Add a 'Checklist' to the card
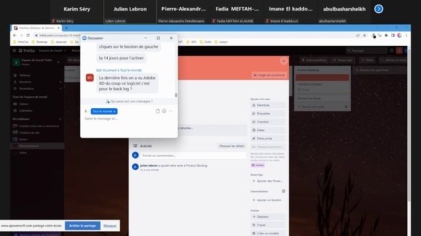Viewport: 421px width, 236px height. click(268, 122)
